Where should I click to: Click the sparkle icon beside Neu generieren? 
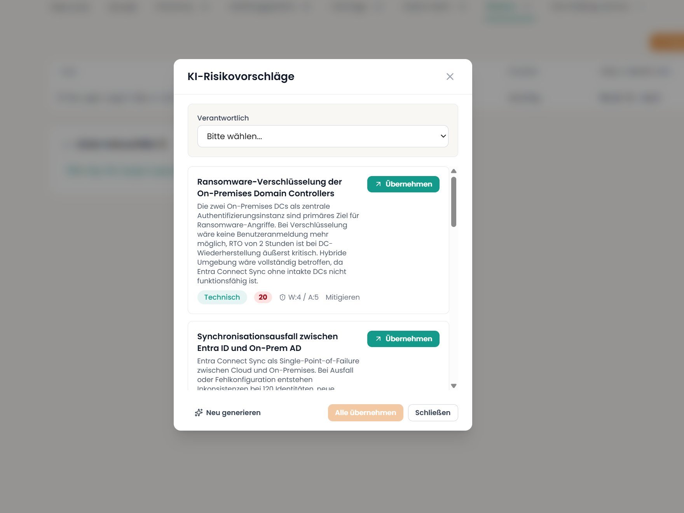(x=199, y=413)
